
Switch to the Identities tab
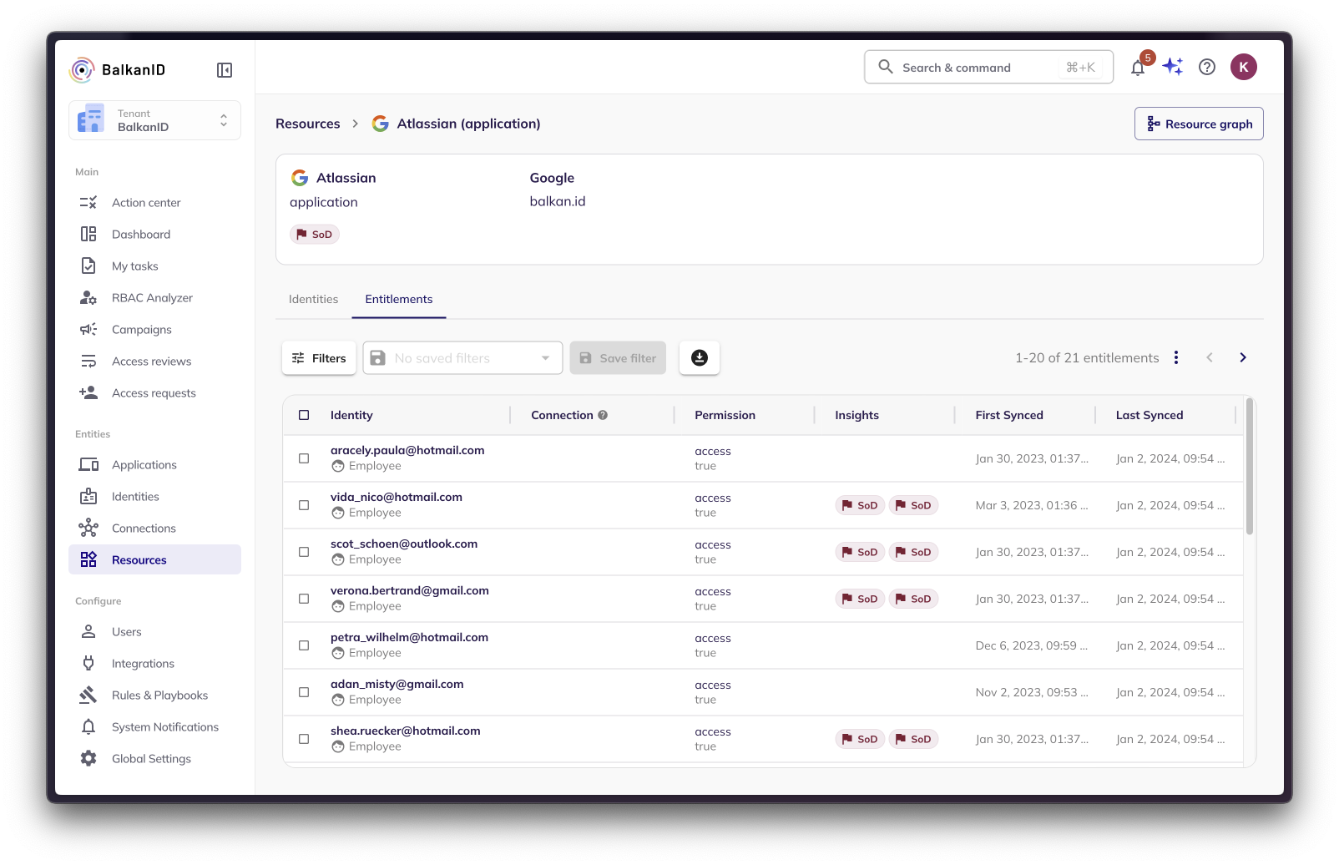313,299
